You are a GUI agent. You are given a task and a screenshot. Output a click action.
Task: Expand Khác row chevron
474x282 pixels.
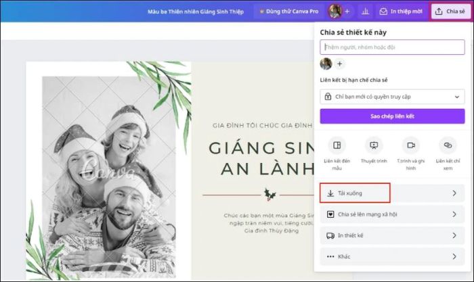(x=454, y=256)
